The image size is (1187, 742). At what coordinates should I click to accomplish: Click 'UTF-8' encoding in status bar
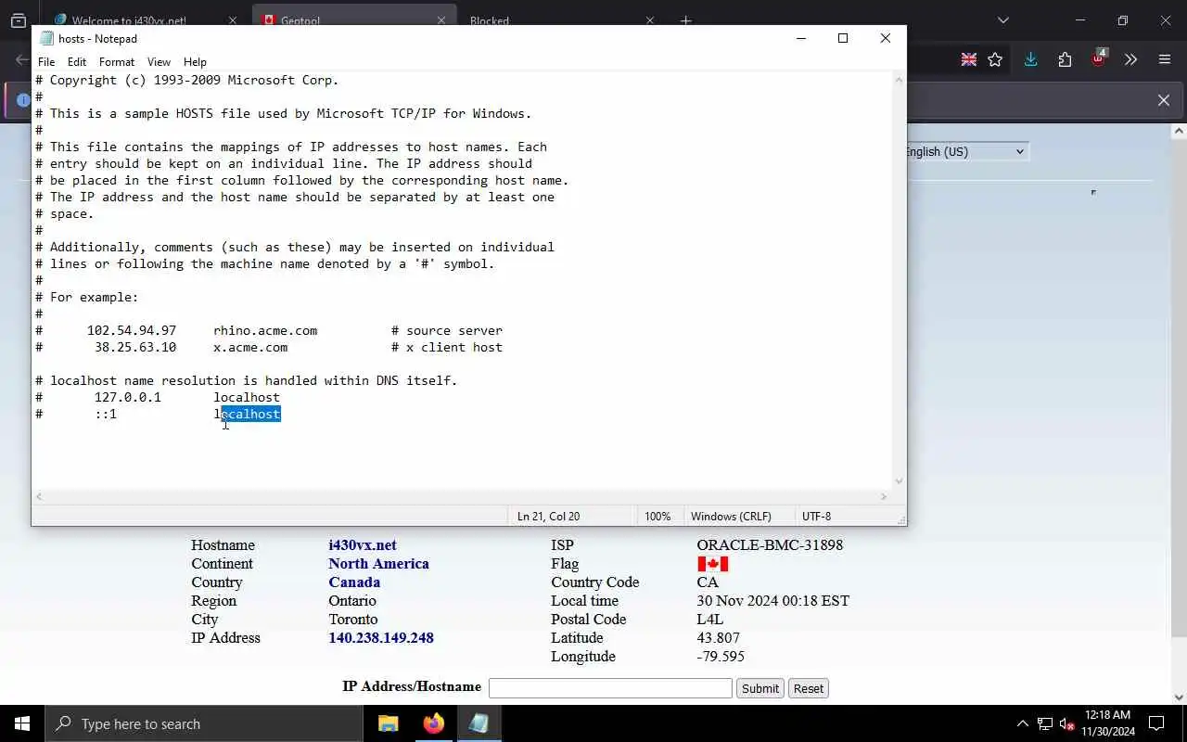coord(816,516)
